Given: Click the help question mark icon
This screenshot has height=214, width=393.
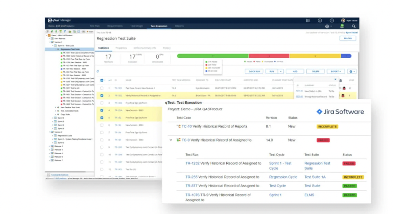Looking at the screenshot, I should pos(332,21).
